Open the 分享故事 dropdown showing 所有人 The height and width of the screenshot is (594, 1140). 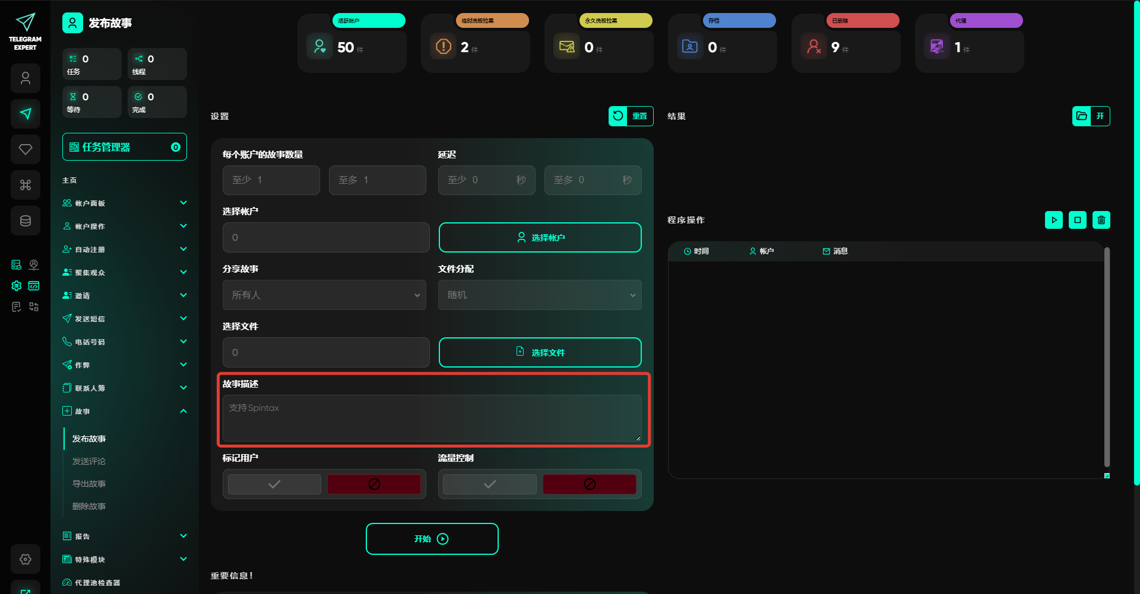pos(325,295)
